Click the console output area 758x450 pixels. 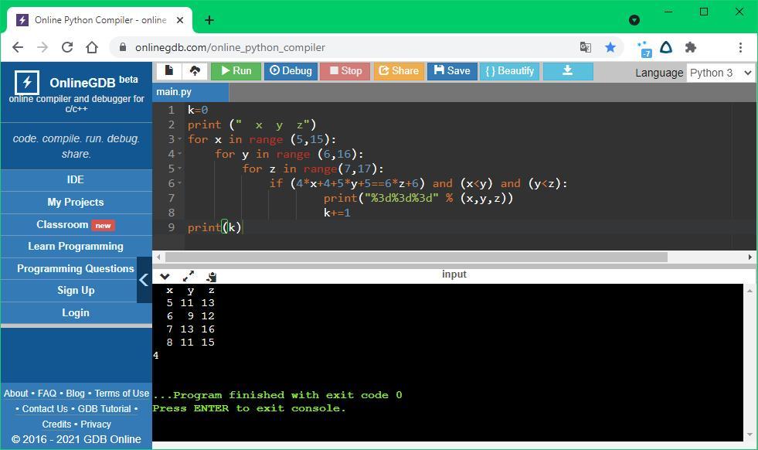click(447, 362)
